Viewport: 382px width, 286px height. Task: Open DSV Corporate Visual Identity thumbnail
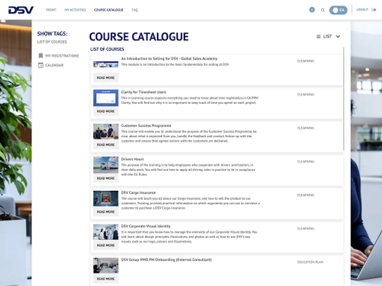[x=106, y=232]
